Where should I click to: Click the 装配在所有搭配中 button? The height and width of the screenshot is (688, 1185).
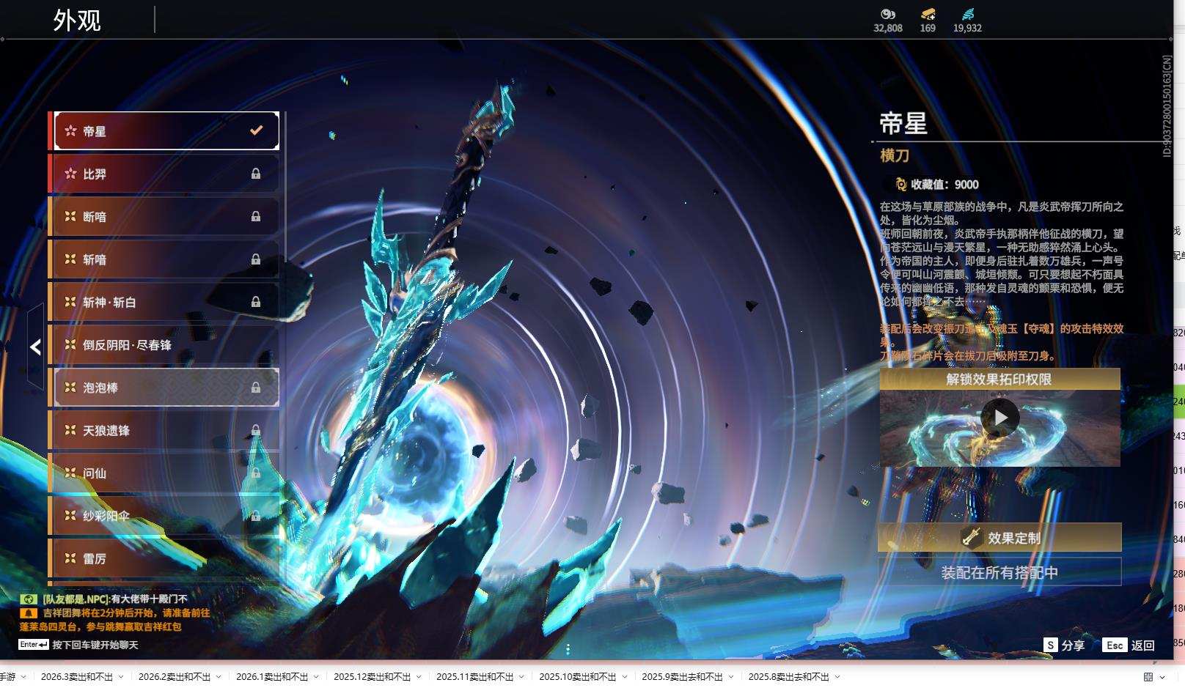tap(999, 572)
